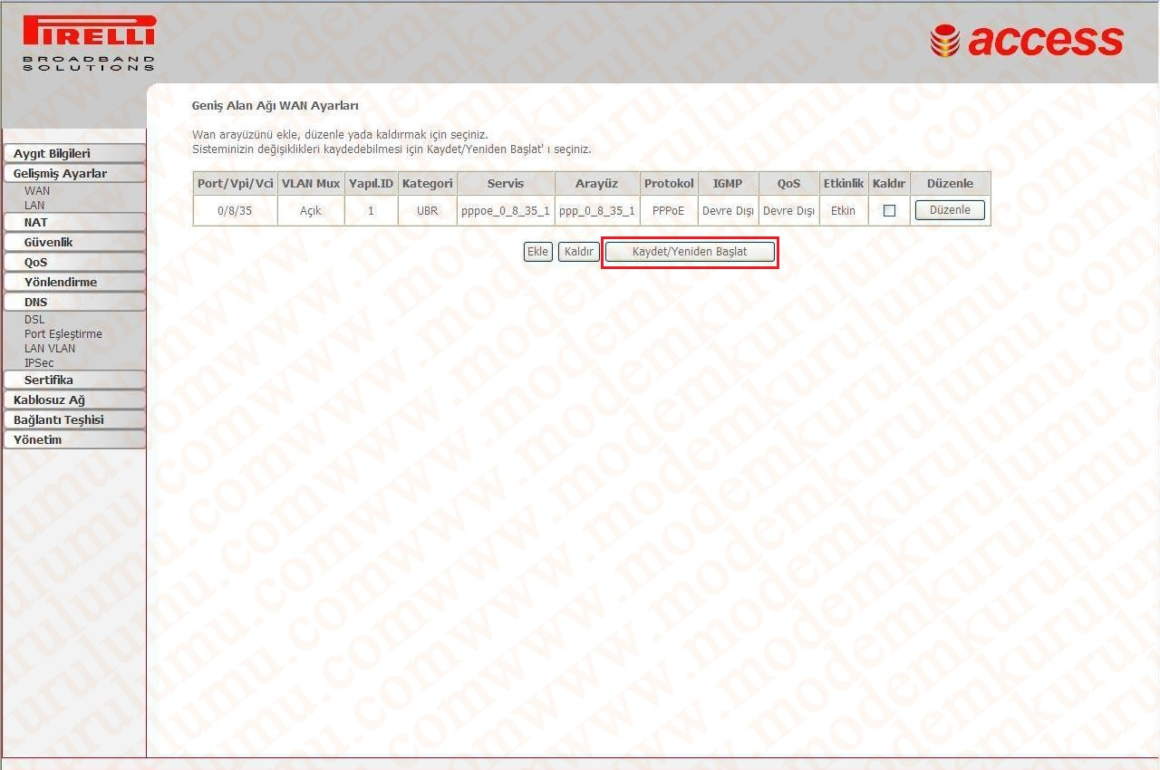Click the Protokol column header
1160x770 pixels.
pos(669,183)
